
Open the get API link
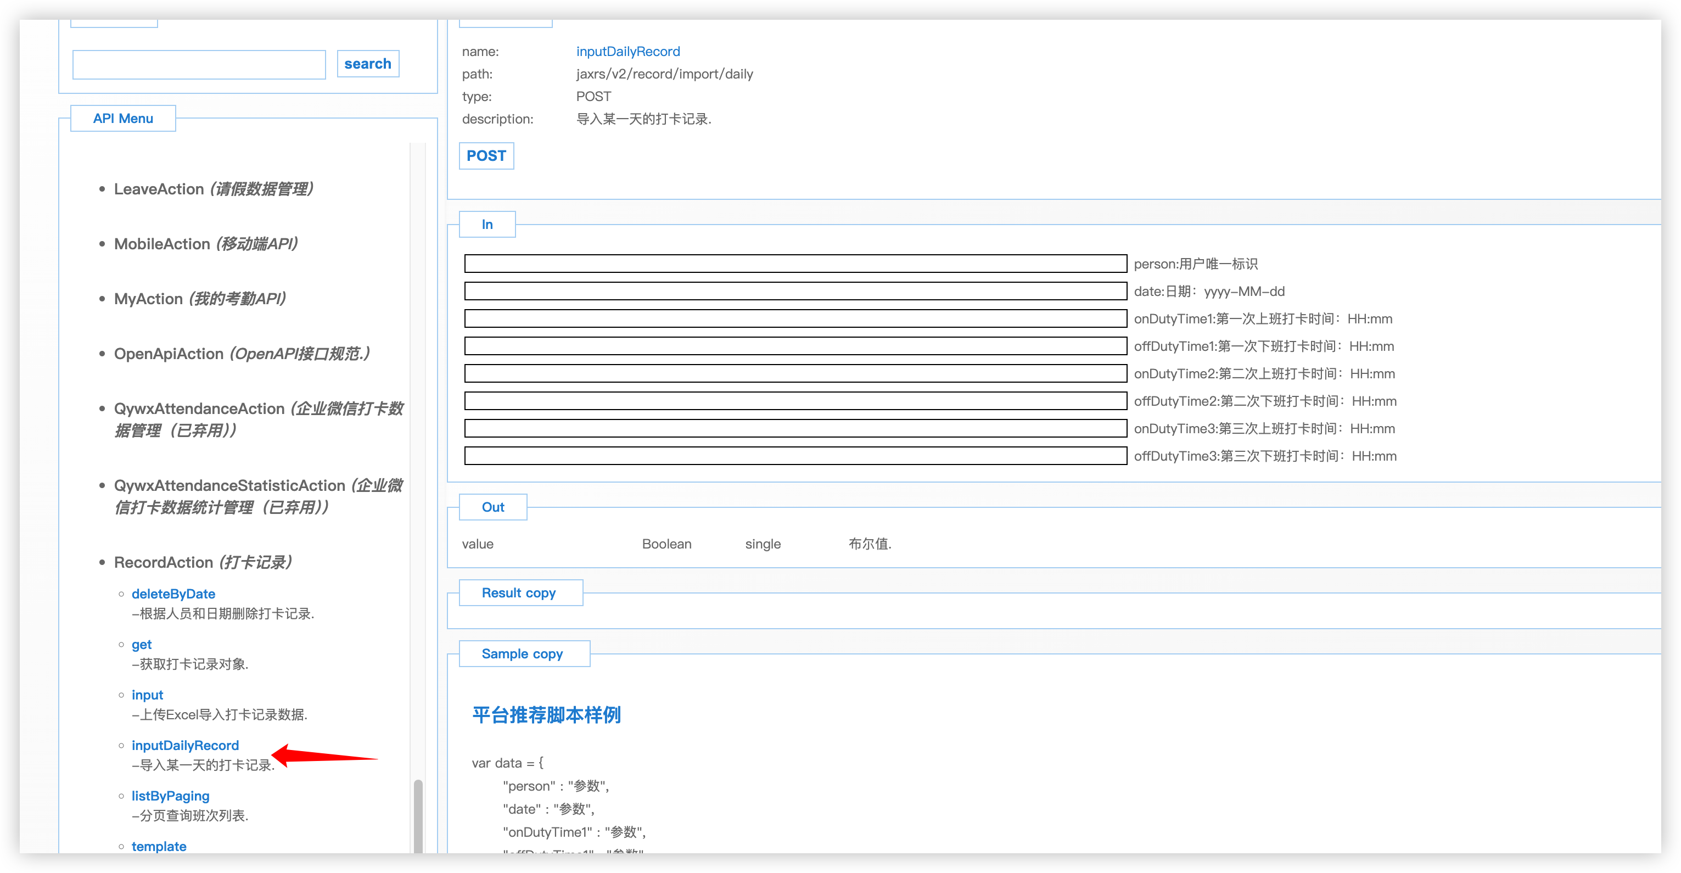pyautogui.click(x=142, y=645)
